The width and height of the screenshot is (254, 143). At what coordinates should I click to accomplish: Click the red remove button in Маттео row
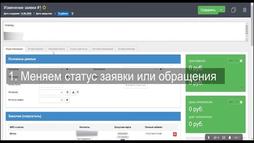click(175, 134)
